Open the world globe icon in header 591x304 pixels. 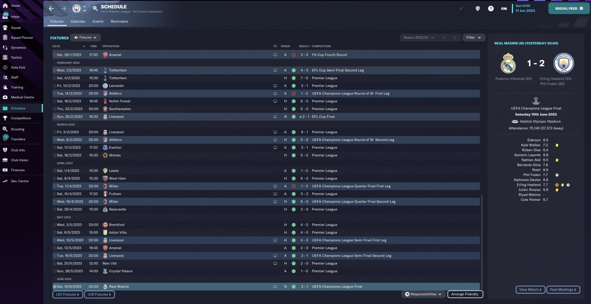point(478,8)
